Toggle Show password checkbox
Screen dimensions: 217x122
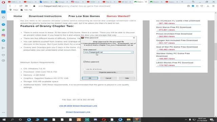tap(84, 62)
